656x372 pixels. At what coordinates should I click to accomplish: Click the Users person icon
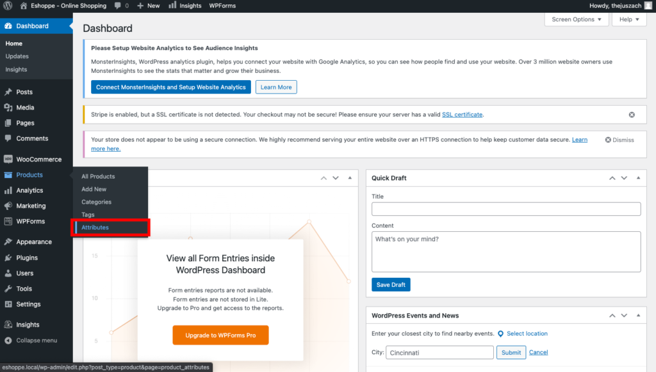coord(8,273)
